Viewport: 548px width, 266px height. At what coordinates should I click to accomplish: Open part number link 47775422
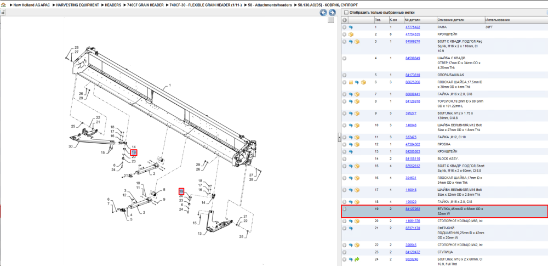[x=413, y=27]
